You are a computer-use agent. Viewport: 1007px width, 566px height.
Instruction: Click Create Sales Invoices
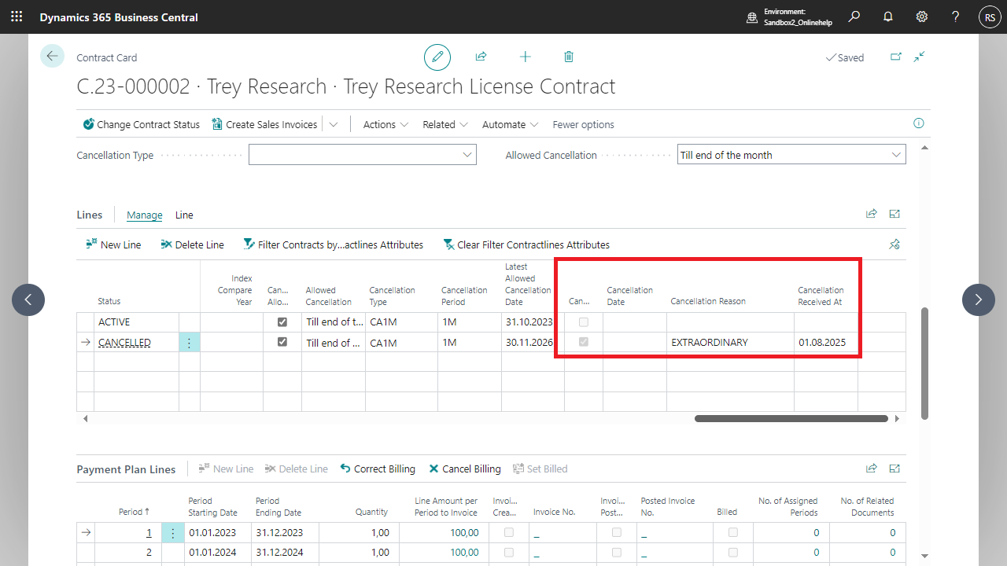click(264, 124)
